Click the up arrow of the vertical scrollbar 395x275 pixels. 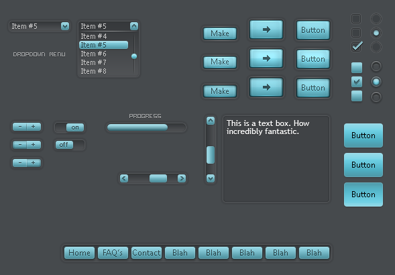pos(211,121)
